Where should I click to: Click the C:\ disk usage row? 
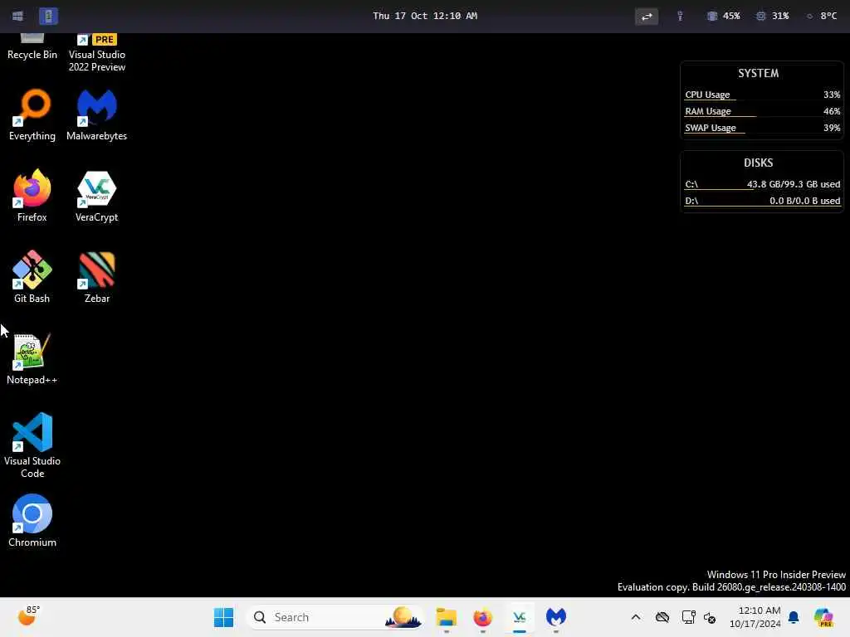pyautogui.click(x=762, y=184)
